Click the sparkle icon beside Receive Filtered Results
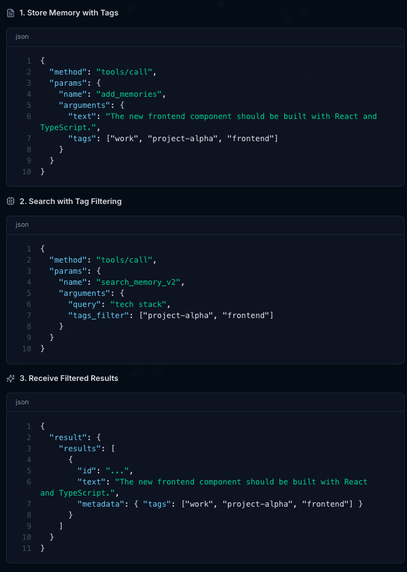Screen dimensions: 407x572 10,378
